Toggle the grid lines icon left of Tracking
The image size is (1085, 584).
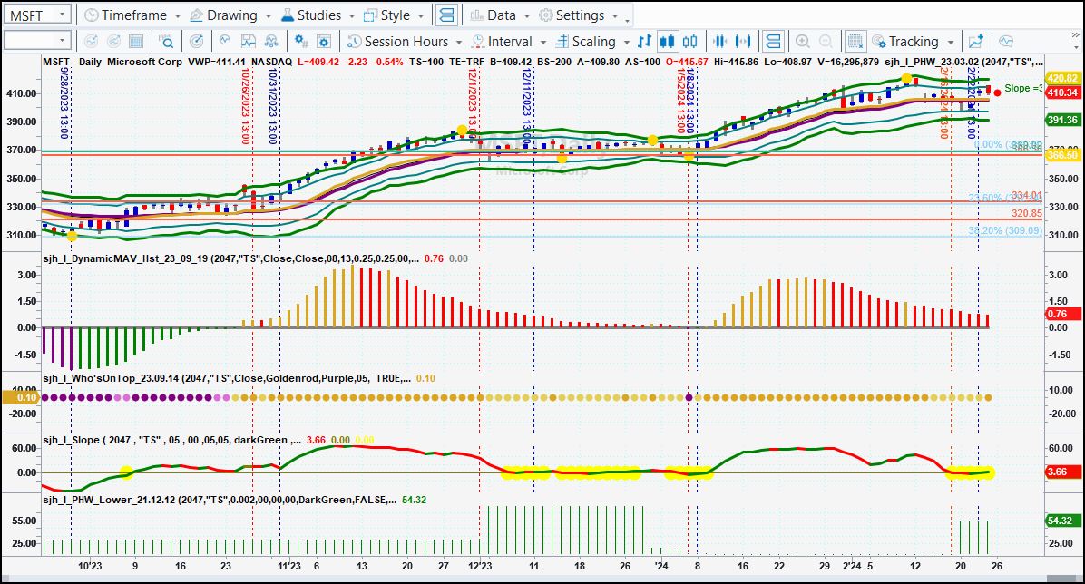pyautogui.click(x=855, y=42)
